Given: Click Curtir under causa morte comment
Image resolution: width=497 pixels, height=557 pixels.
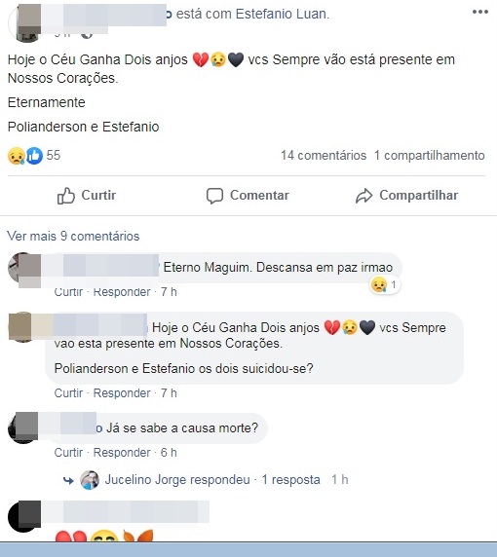Looking at the screenshot, I should click(x=68, y=453).
